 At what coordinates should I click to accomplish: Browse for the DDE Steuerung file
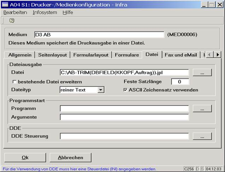point(202,136)
